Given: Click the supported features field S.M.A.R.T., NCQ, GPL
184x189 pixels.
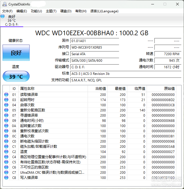Looking at the screenshot, I should pos(126,80).
